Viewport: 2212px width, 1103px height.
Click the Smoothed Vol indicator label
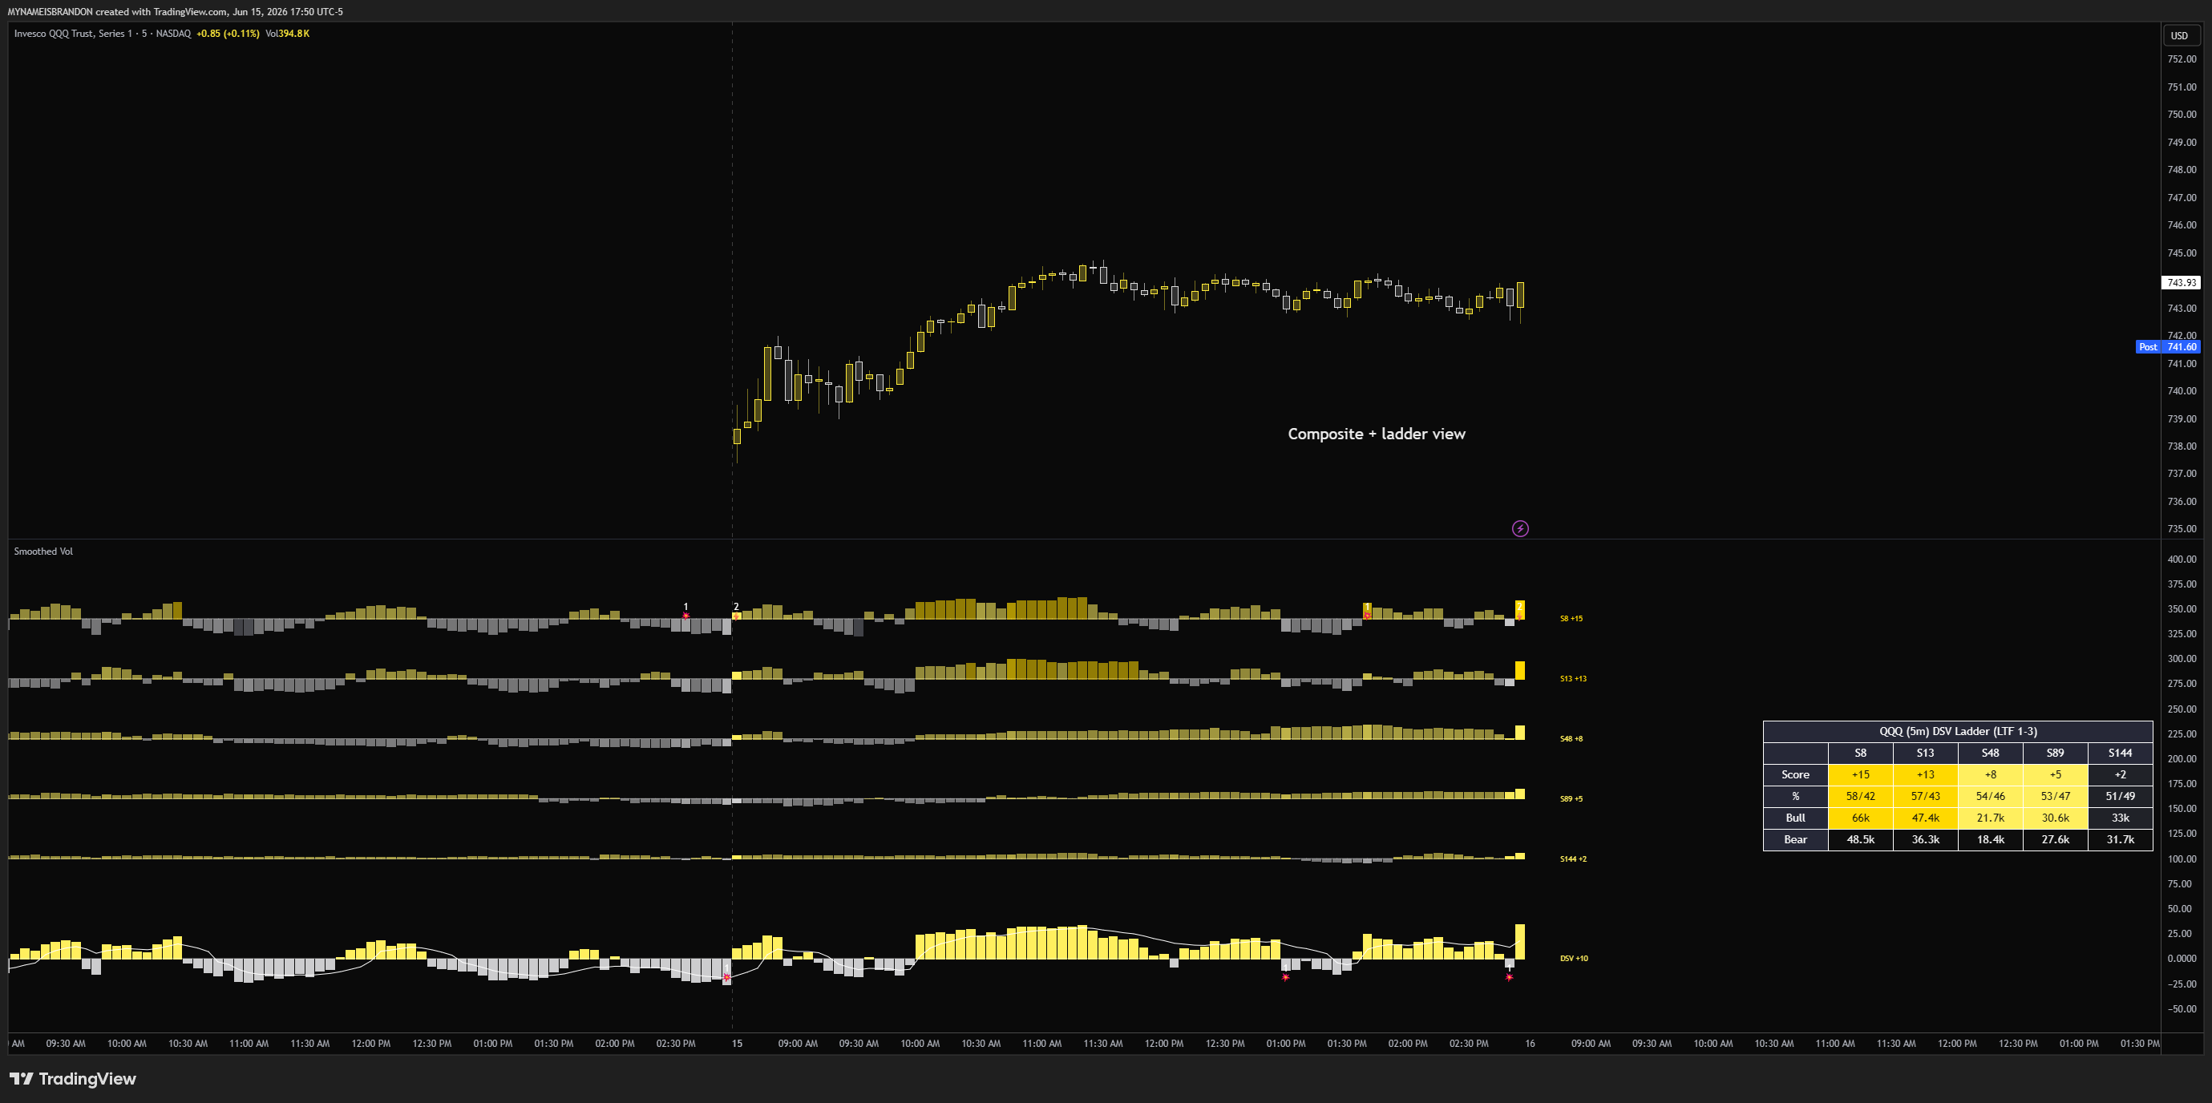(43, 551)
